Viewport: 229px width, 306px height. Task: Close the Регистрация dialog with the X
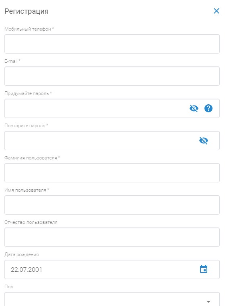coord(216,11)
